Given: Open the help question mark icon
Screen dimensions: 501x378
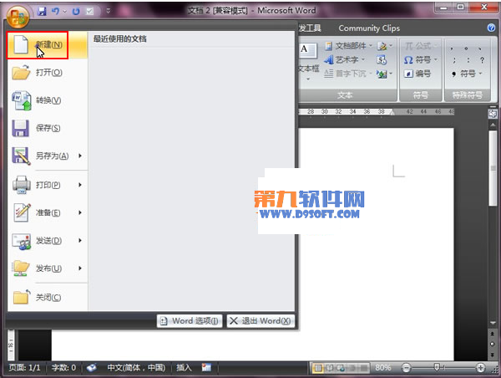Looking at the screenshot, I should (492, 28).
